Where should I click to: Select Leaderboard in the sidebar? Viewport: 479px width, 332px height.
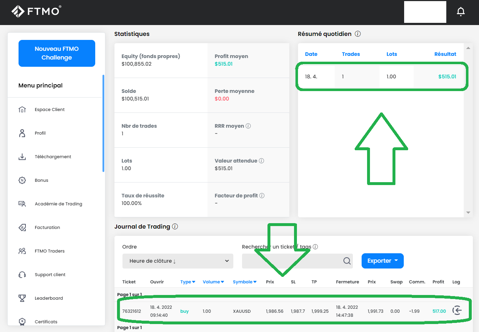tap(49, 298)
